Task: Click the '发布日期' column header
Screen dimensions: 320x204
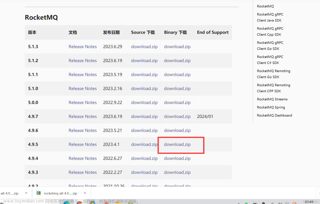Action: pos(111,32)
